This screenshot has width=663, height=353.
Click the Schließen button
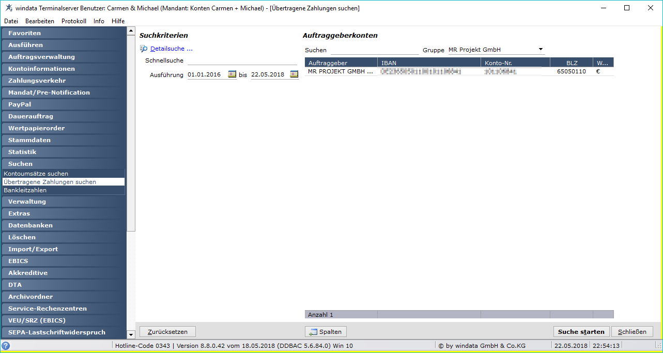point(632,332)
